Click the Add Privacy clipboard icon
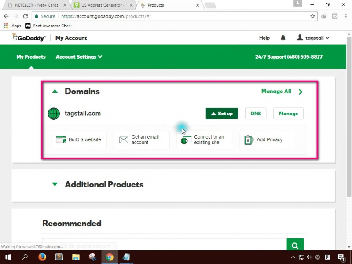The width and height of the screenshot is (352, 264). (x=249, y=140)
